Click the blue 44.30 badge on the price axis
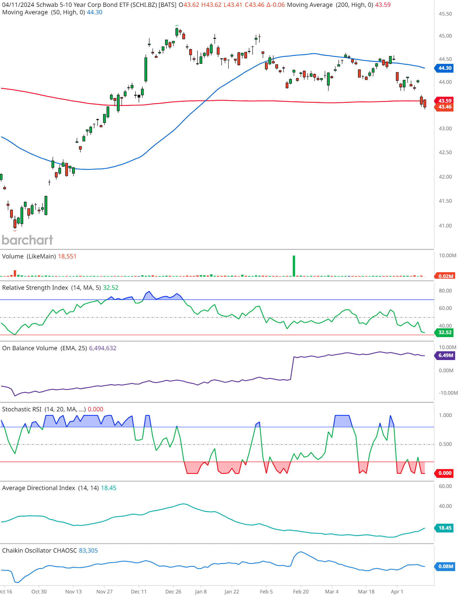 [x=444, y=68]
